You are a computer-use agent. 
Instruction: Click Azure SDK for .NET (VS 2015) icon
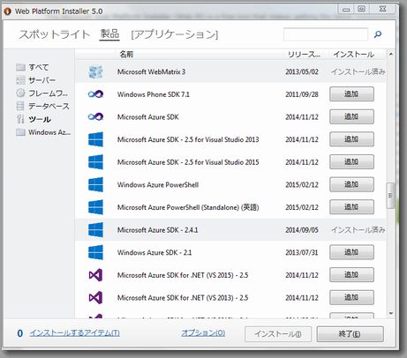tap(95, 275)
